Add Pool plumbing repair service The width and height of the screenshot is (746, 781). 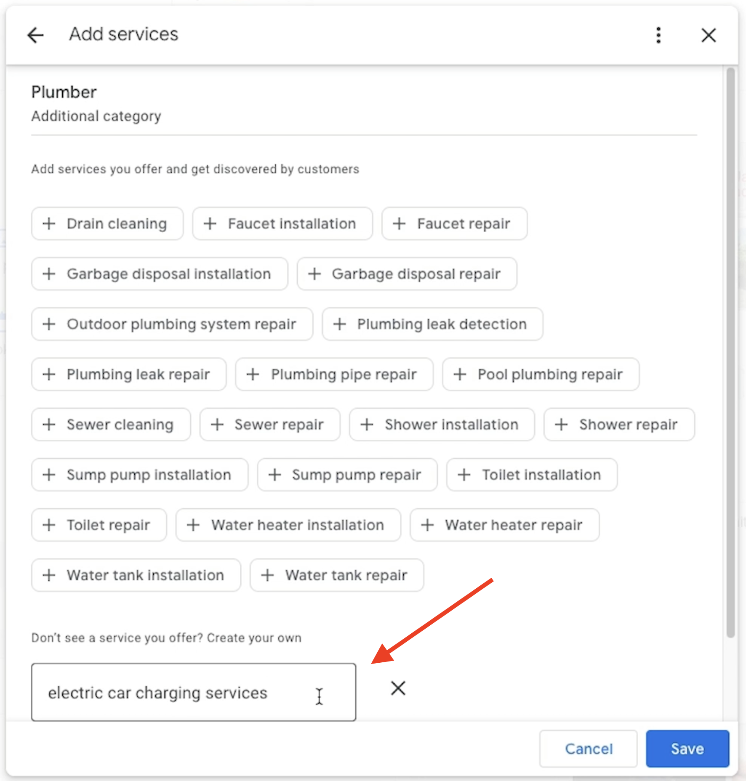540,374
